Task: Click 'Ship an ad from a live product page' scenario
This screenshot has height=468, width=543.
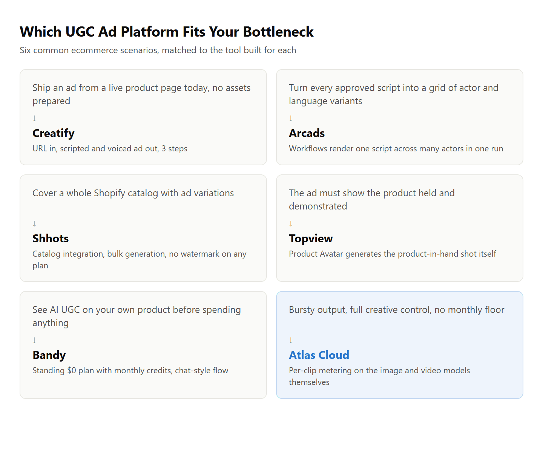Action: point(141,94)
